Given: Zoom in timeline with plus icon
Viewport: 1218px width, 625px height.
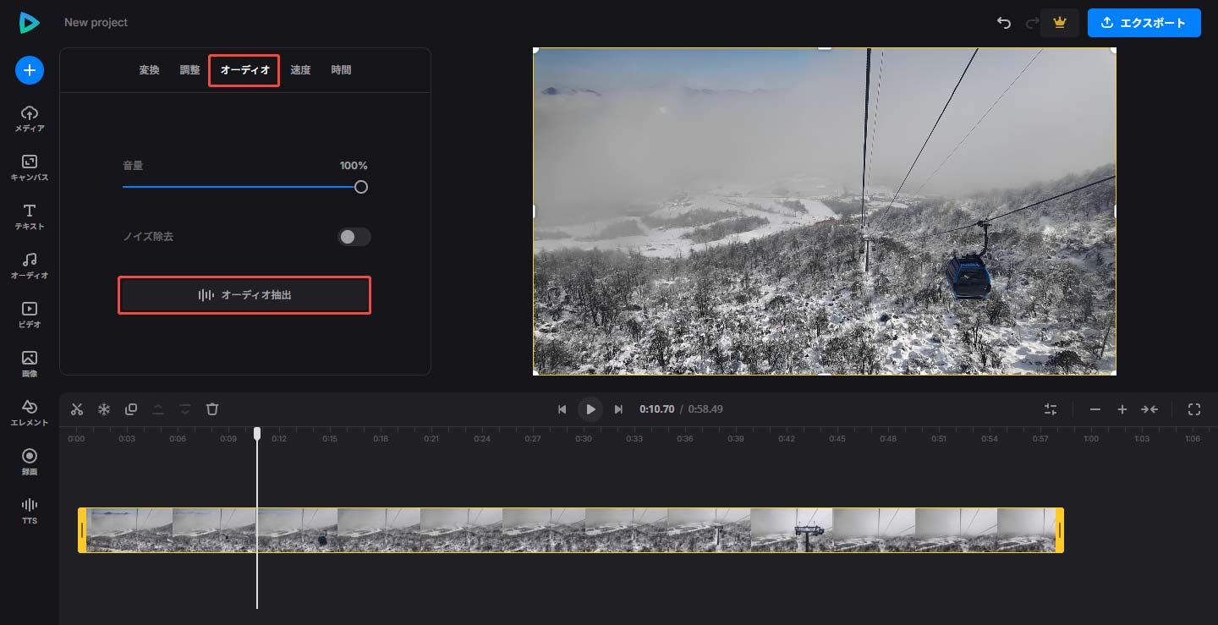Looking at the screenshot, I should point(1122,409).
